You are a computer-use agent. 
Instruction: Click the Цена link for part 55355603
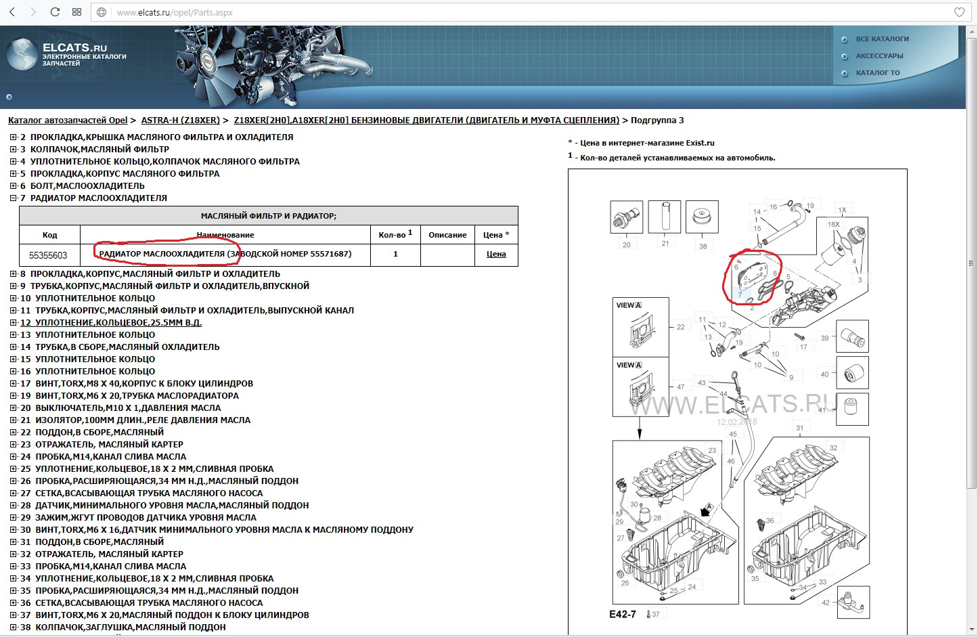(x=496, y=255)
